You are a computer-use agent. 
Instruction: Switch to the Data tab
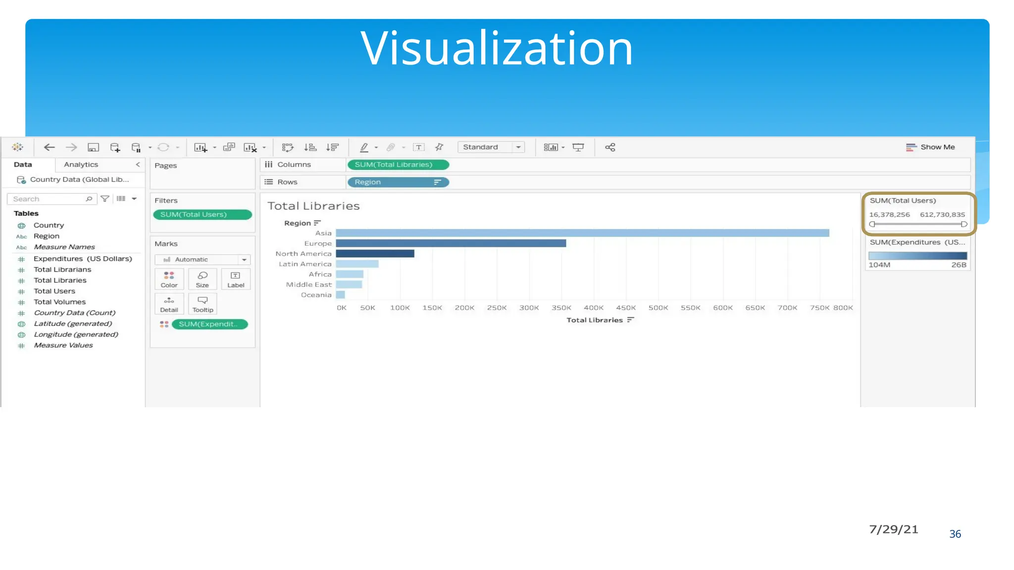(x=23, y=164)
